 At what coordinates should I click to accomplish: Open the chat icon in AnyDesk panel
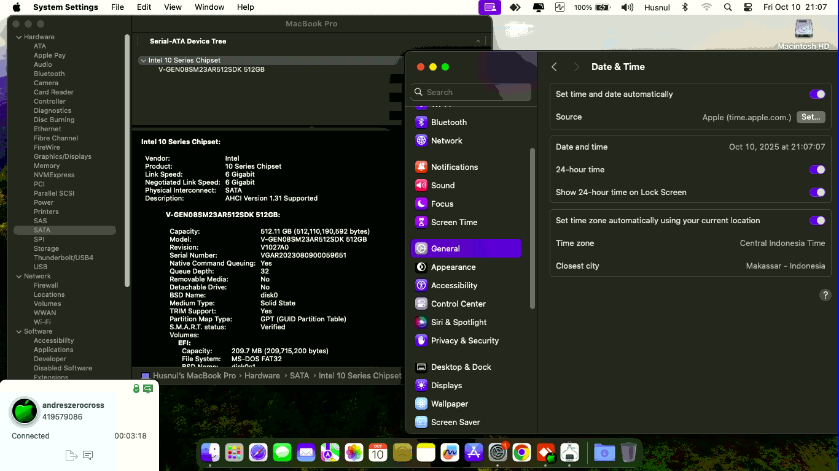[88, 455]
